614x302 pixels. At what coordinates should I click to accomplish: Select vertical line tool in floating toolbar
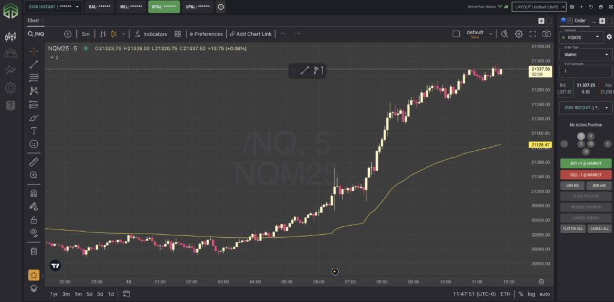[x=322, y=71]
